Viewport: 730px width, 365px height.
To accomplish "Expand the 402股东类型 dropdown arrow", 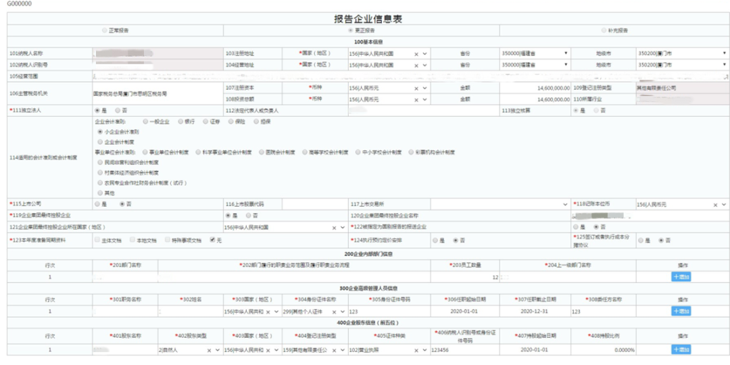I will [218, 349].
